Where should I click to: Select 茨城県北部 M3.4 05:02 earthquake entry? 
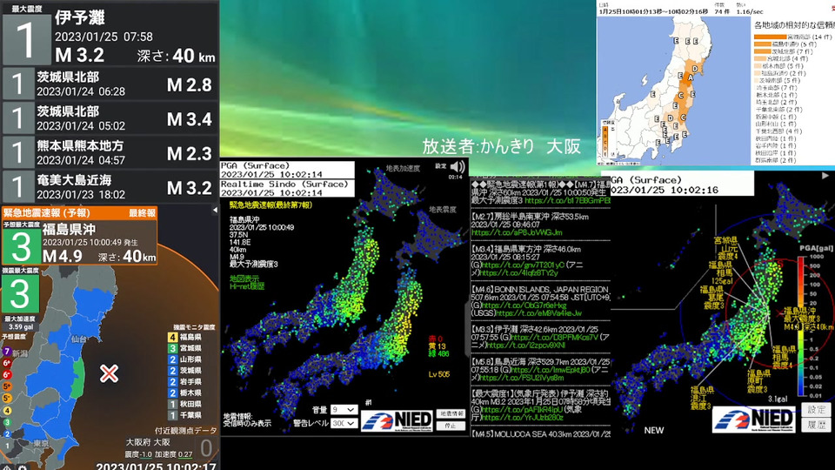pos(110,117)
